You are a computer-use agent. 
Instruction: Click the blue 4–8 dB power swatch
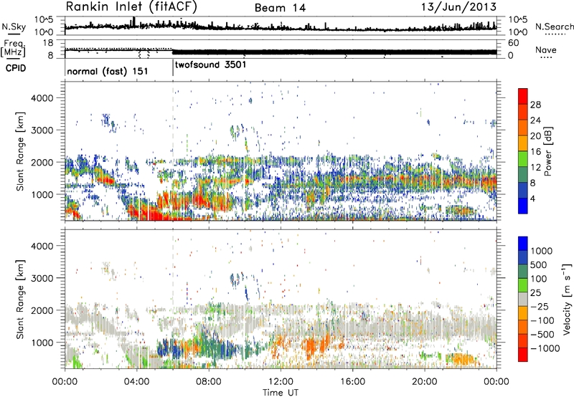523,191
